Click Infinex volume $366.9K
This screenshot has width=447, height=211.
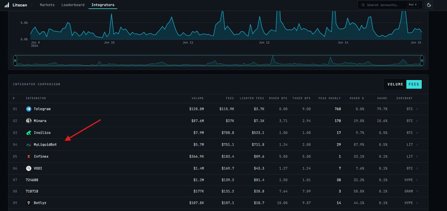(x=196, y=157)
